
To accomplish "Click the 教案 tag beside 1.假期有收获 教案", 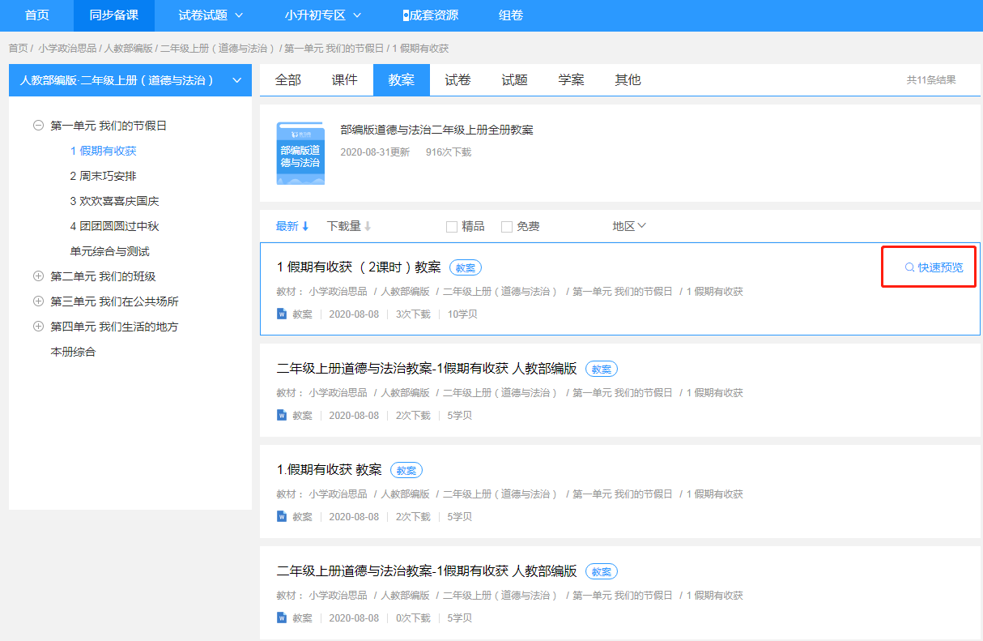I will pos(406,470).
